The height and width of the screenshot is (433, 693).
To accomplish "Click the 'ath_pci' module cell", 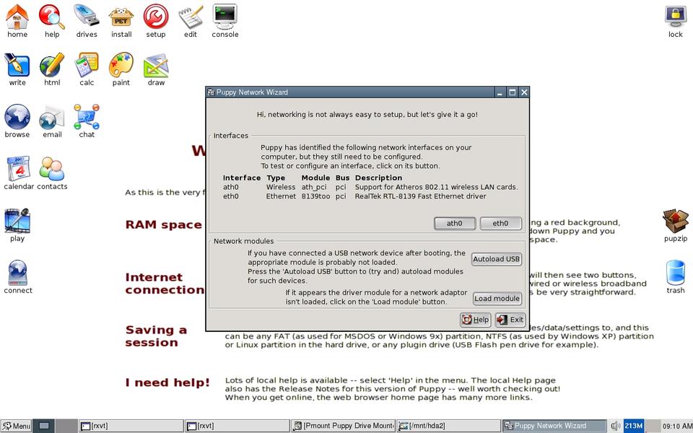I will 314,187.
